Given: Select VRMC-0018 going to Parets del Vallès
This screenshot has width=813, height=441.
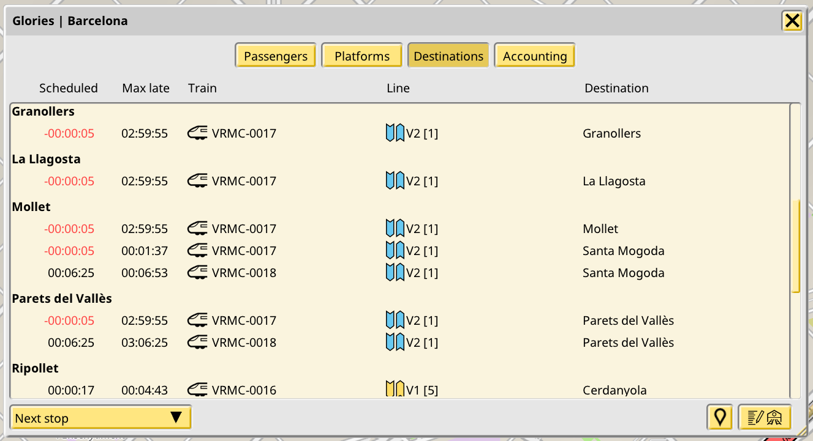Looking at the screenshot, I should (x=244, y=343).
